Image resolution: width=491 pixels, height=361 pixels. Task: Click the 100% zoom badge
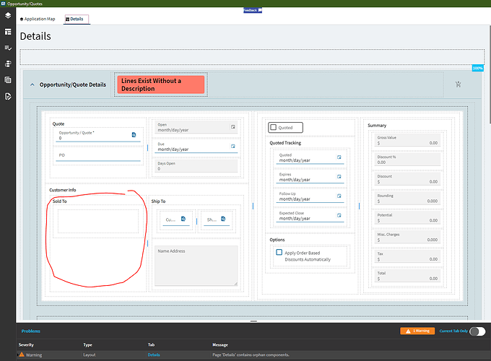477,68
